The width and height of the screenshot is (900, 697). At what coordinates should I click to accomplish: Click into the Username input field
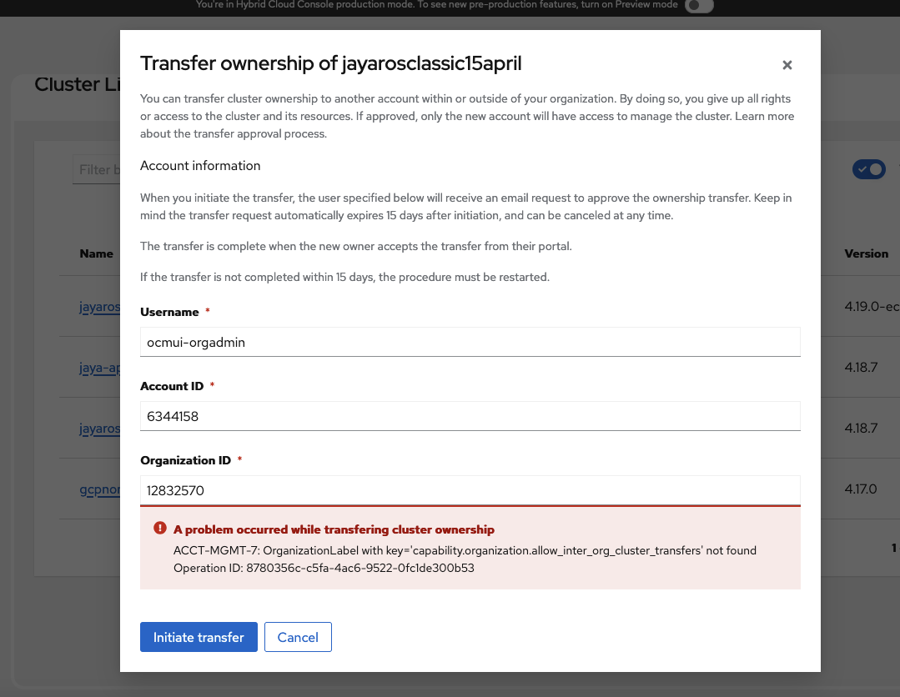pyautogui.click(x=470, y=342)
